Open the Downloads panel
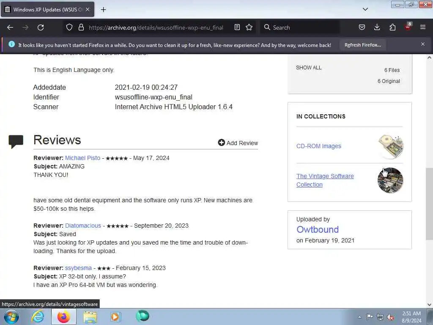 tap(377, 27)
